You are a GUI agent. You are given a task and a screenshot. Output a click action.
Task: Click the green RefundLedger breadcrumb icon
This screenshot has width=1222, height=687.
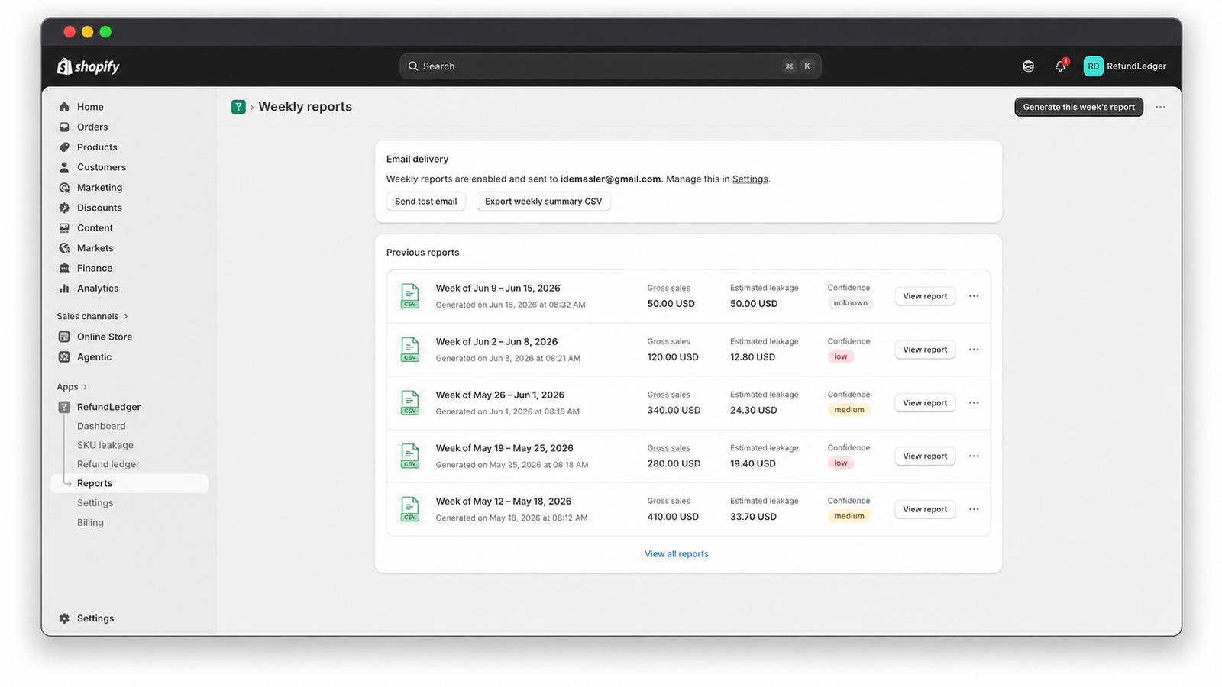(x=238, y=107)
